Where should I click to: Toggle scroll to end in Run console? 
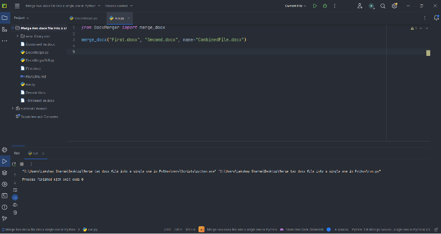click(x=15, y=197)
